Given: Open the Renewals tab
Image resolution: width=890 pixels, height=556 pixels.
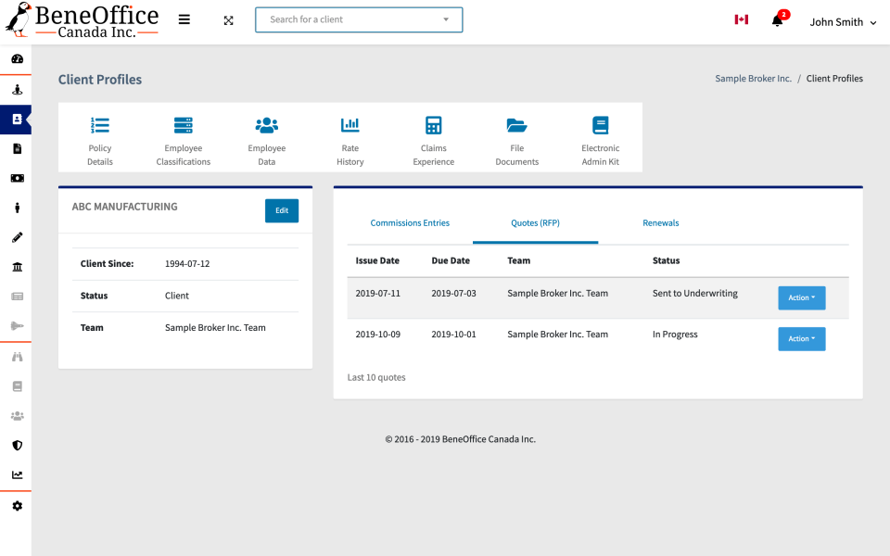Looking at the screenshot, I should [x=661, y=222].
